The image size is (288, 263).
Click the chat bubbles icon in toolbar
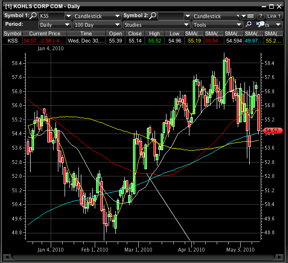coord(260,24)
